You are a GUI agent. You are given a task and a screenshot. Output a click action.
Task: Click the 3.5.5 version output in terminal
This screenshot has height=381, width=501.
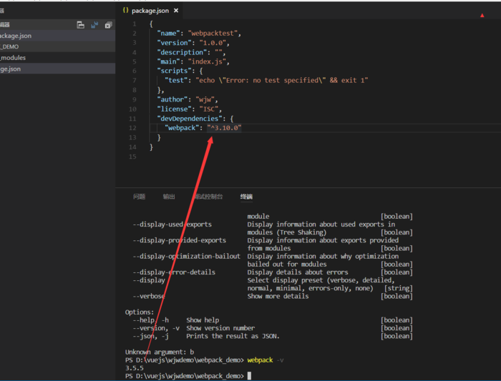[x=135, y=368]
